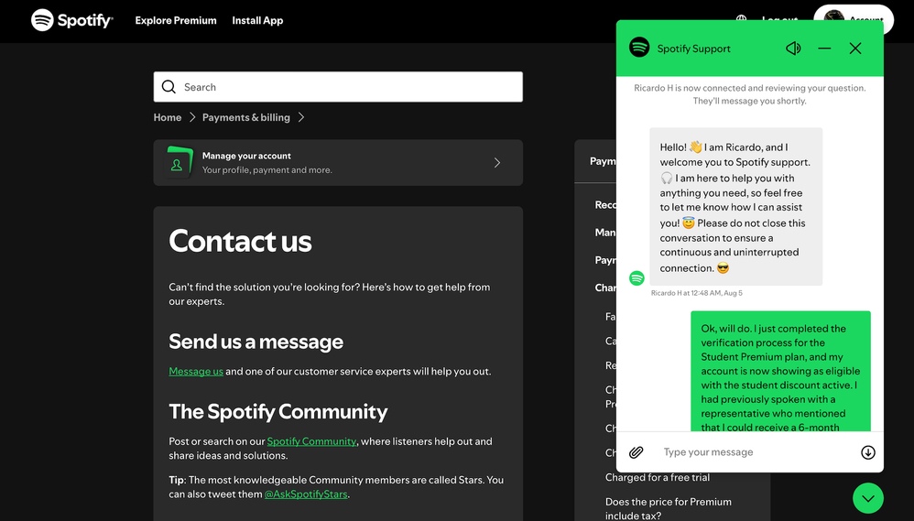This screenshot has height=521, width=914.
Task: Open Manage your account card
Action: 338,163
